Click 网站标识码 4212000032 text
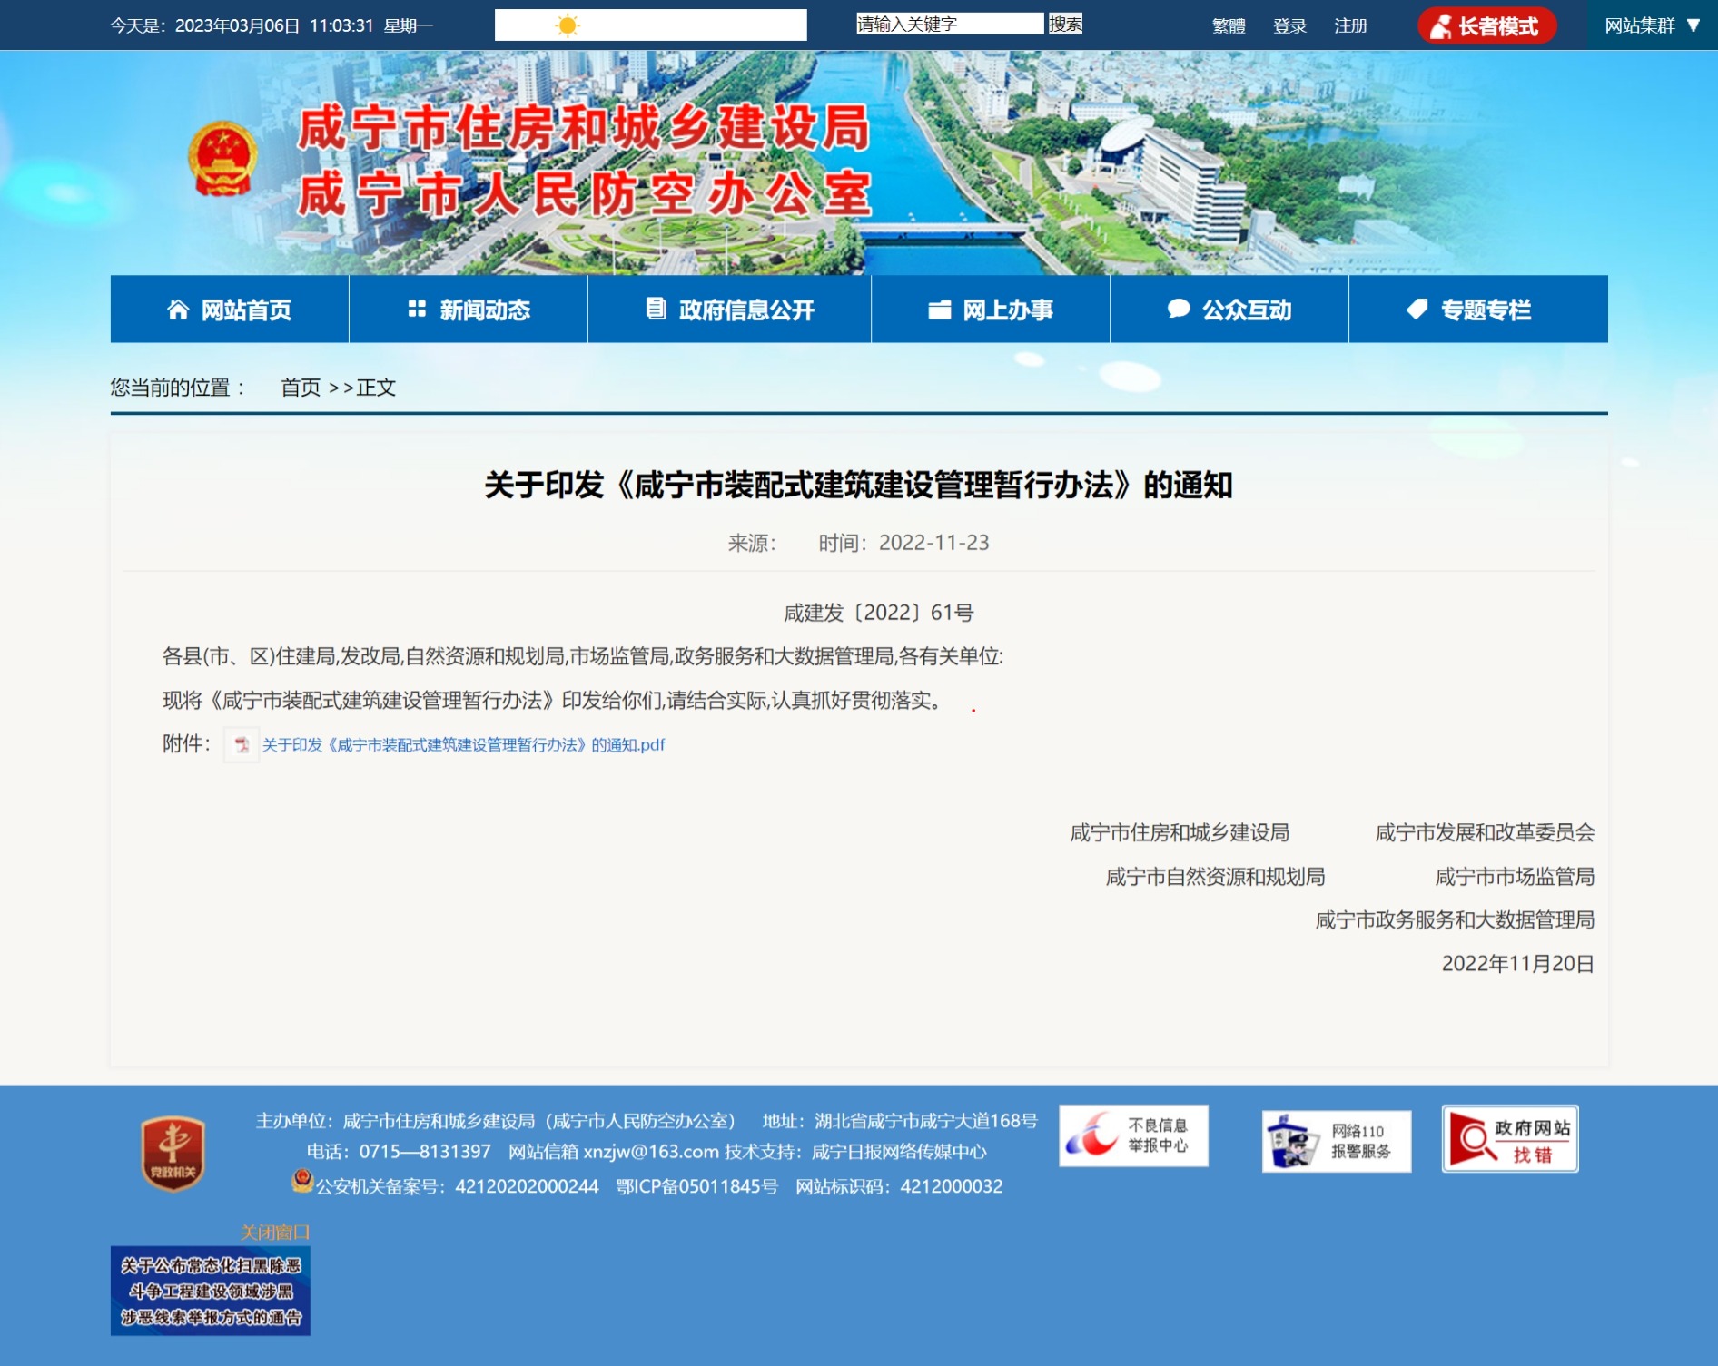Viewport: 1718px width, 1366px height. [x=899, y=1186]
